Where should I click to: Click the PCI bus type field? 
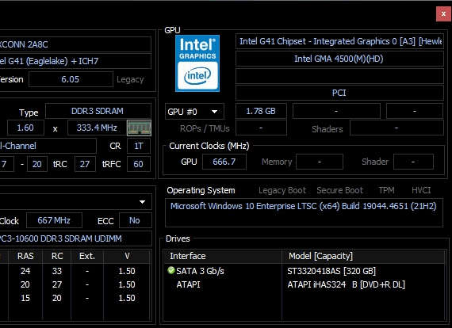pyautogui.click(x=339, y=93)
